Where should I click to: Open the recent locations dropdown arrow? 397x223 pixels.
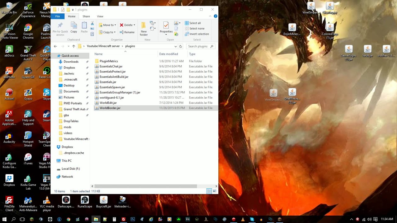[68, 46]
